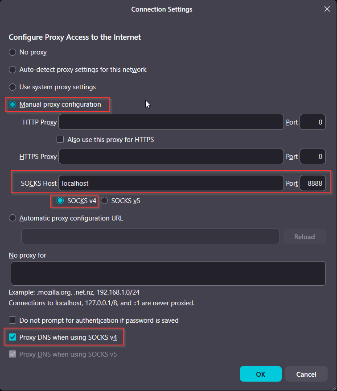Click the HTTPS Proxy host field
Viewport: 337px width, 391px height.
click(x=171, y=157)
